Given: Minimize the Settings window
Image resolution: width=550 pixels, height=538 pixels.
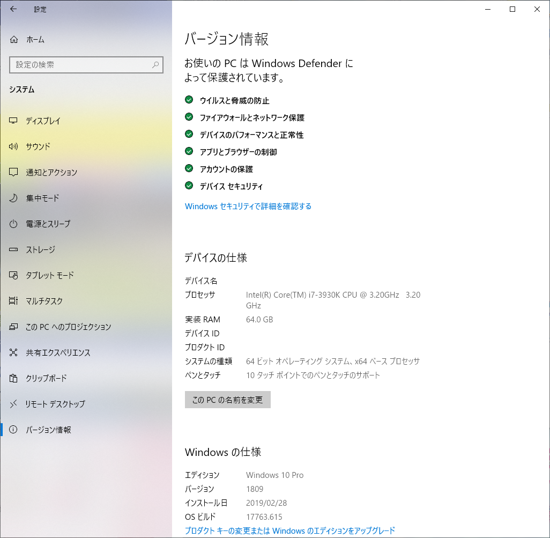Looking at the screenshot, I should coord(488,9).
